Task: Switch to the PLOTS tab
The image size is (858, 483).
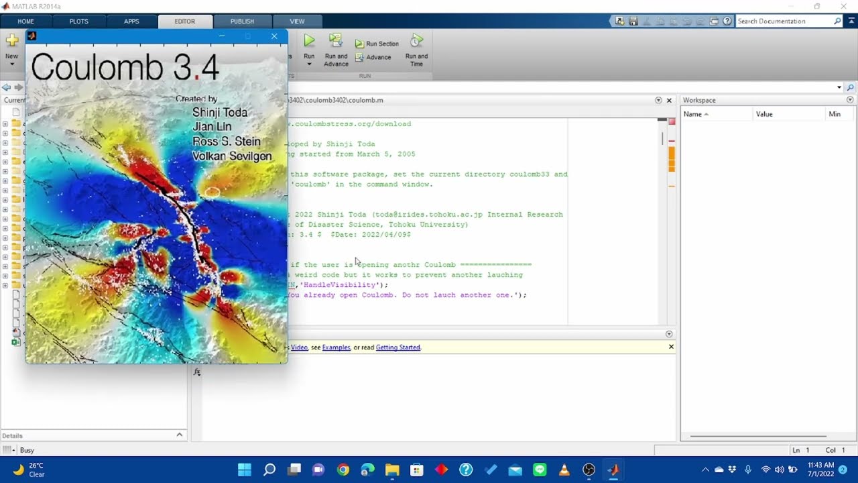Action: 78,21
